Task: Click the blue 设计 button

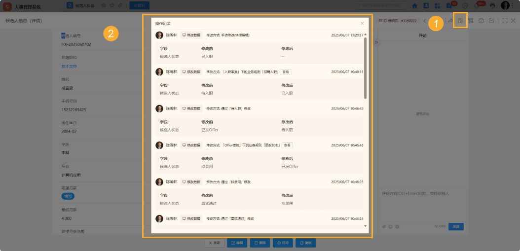Action: [139, 5]
